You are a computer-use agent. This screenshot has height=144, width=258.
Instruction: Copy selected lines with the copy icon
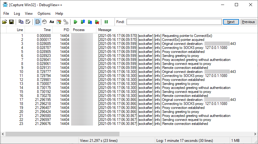(21, 22)
